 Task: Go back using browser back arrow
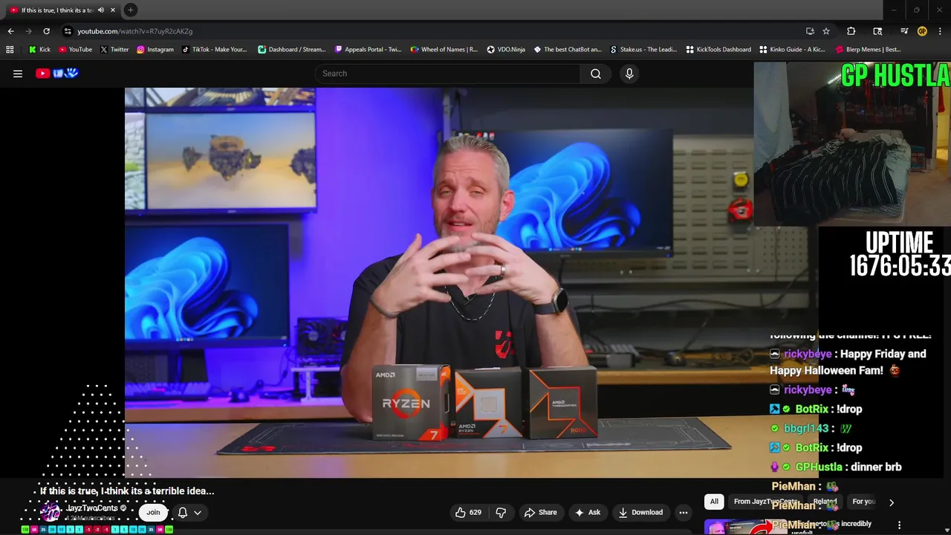(x=10, y=31)
